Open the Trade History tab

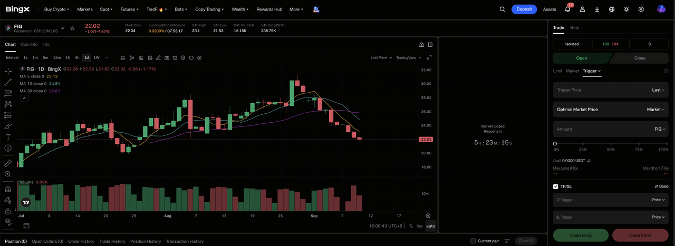(x=112, y=241)
